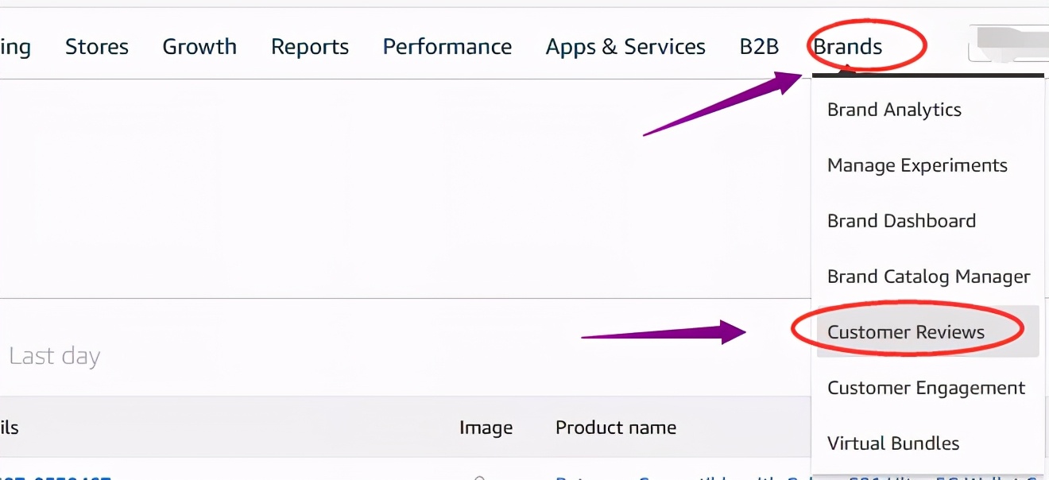Select Manage Experiments in the dropdown

917,165
